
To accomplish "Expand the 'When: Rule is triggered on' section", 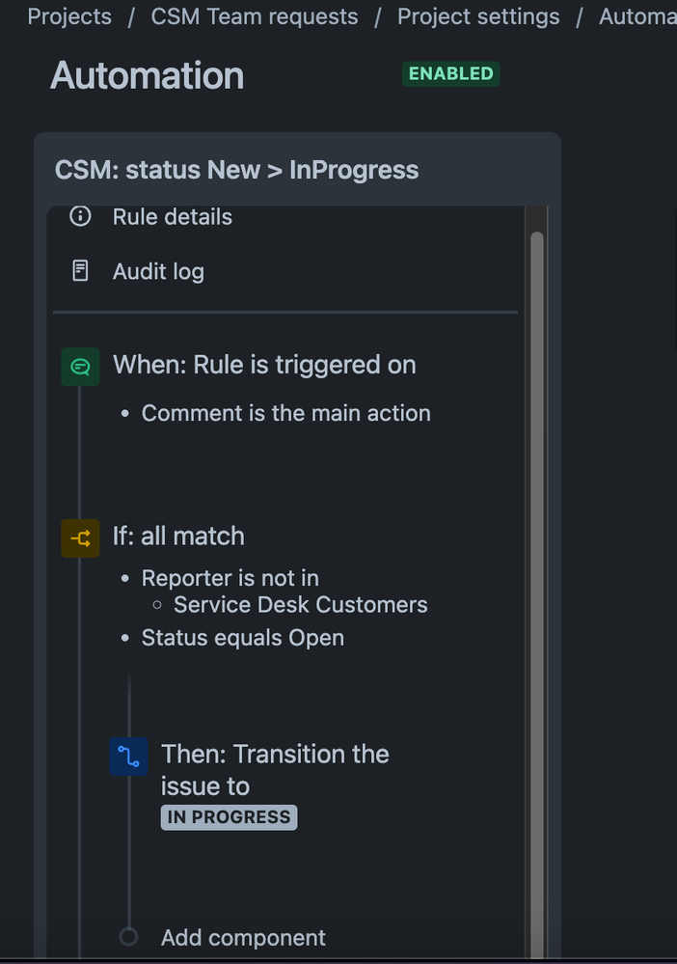I will point(264,365).
